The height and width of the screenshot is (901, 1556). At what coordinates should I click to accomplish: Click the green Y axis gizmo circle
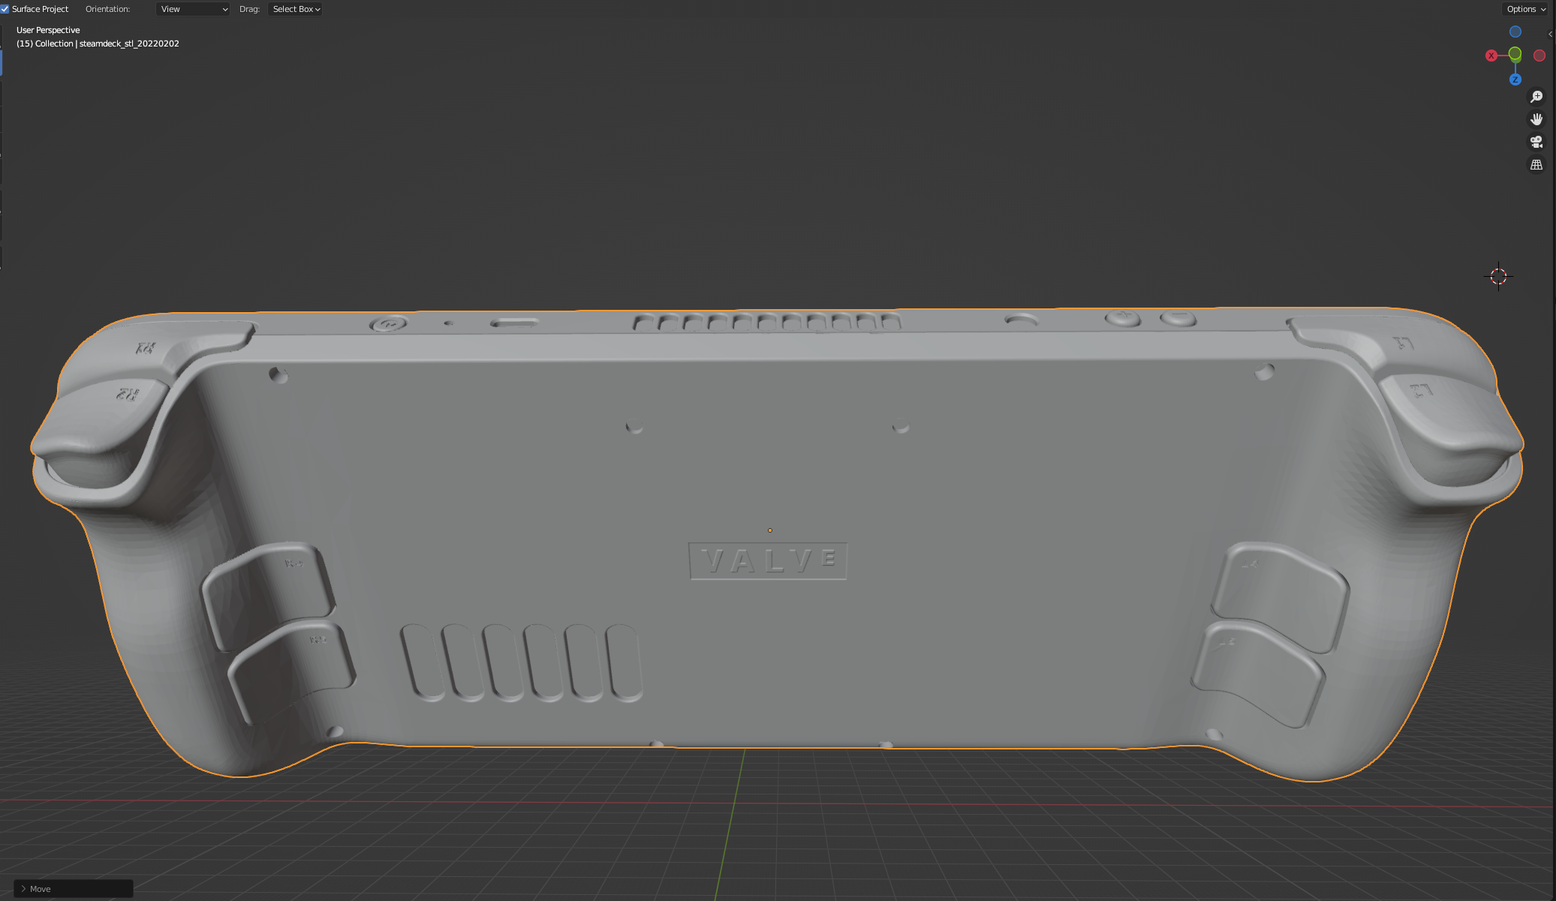(x=1515, y=54)
